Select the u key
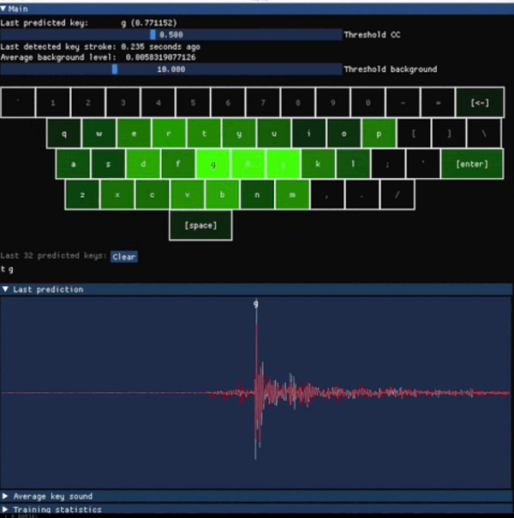The width and height of the screenshot is (514, 518). 274,133
